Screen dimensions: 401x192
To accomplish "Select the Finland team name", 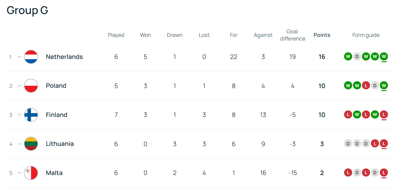I will click(57, 115).
